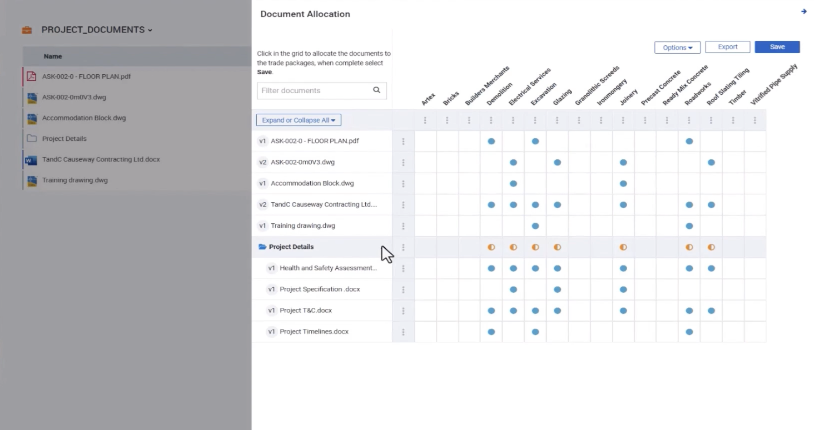Click the Export button
This screenshot has width=814, height=430.
click(x=728, y=47)
